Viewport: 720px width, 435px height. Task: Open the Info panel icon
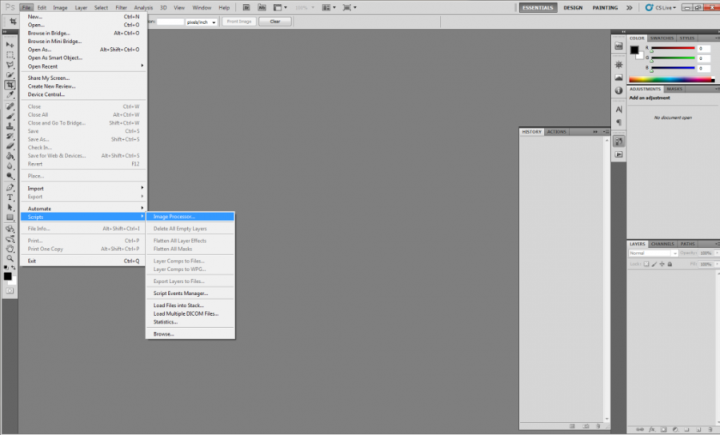click(618, 90)
